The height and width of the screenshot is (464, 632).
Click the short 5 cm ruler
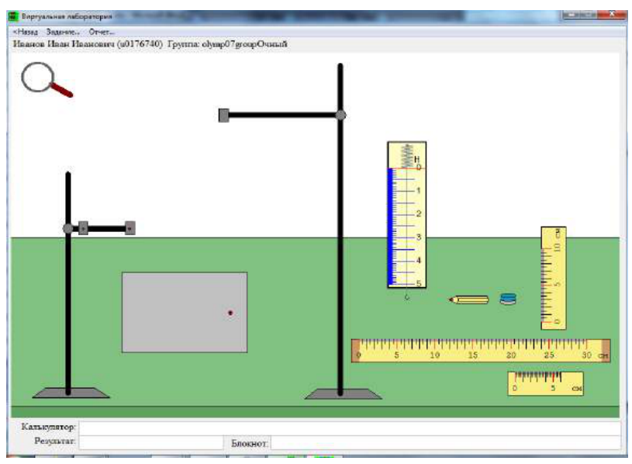(x=545, y=383)
